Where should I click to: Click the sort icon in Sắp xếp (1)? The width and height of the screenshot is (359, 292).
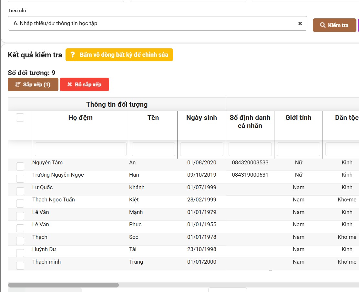pyautogui.click(x=18, y=84)
